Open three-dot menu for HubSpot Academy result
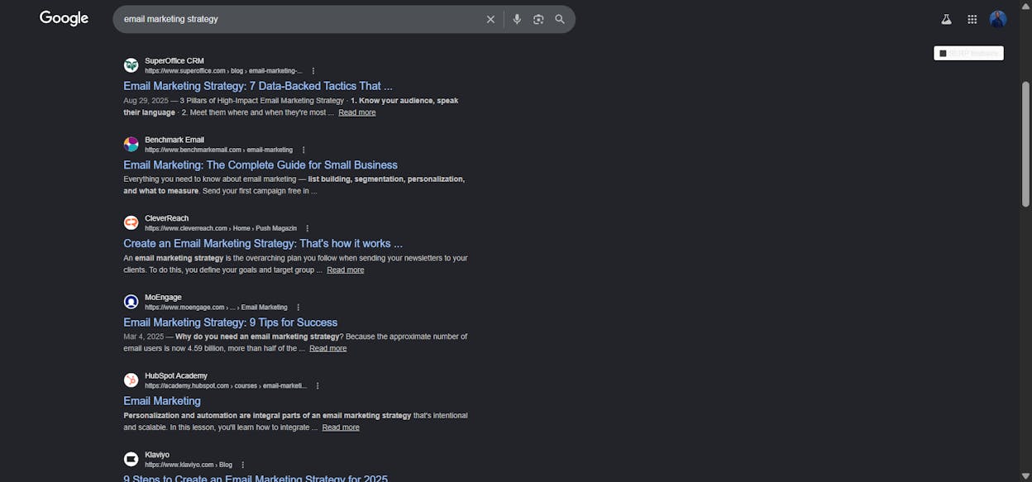Image resolution: width=1032 pixels, height=482 pixels. [x=318, y=386]
